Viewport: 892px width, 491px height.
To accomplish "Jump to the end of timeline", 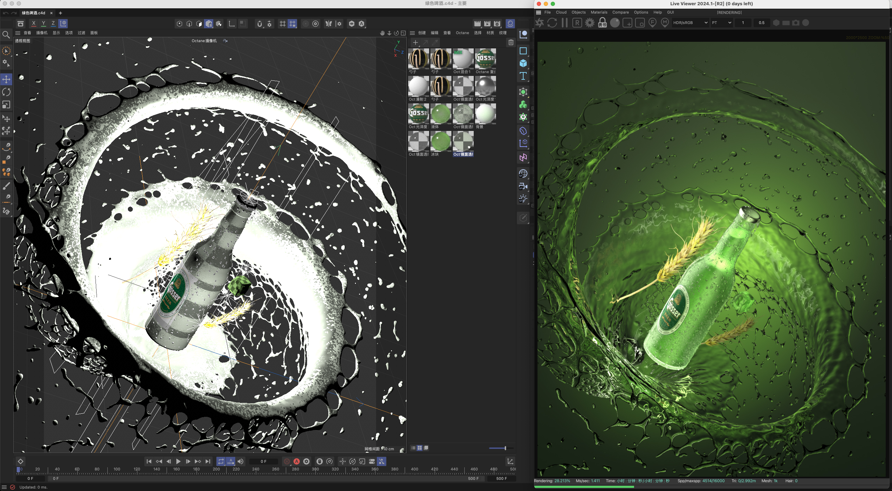I will pos(208,461).
